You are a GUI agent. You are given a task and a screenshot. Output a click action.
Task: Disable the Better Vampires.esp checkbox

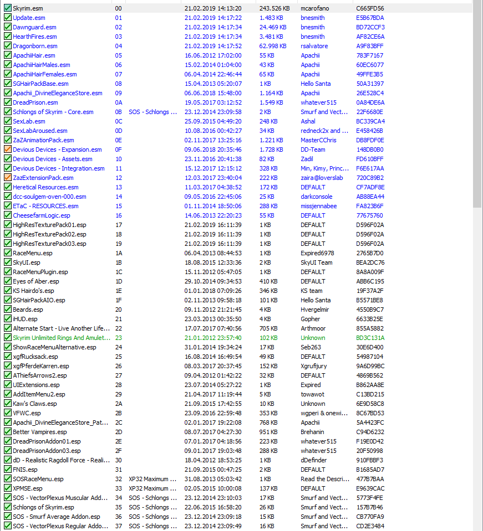pos(7,432)
